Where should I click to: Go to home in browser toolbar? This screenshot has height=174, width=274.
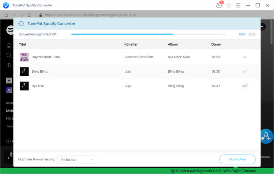(x=6, y=15)
